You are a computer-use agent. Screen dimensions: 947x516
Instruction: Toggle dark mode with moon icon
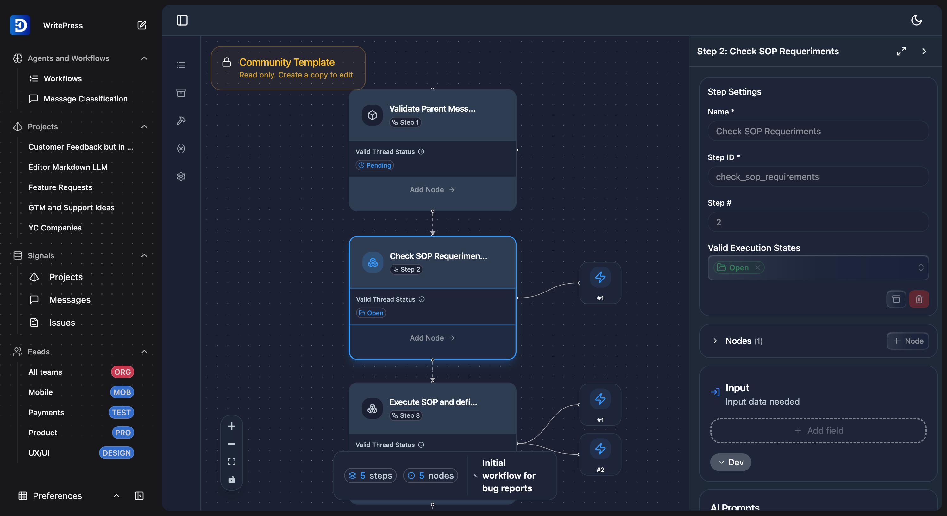[x=916, y=20]
